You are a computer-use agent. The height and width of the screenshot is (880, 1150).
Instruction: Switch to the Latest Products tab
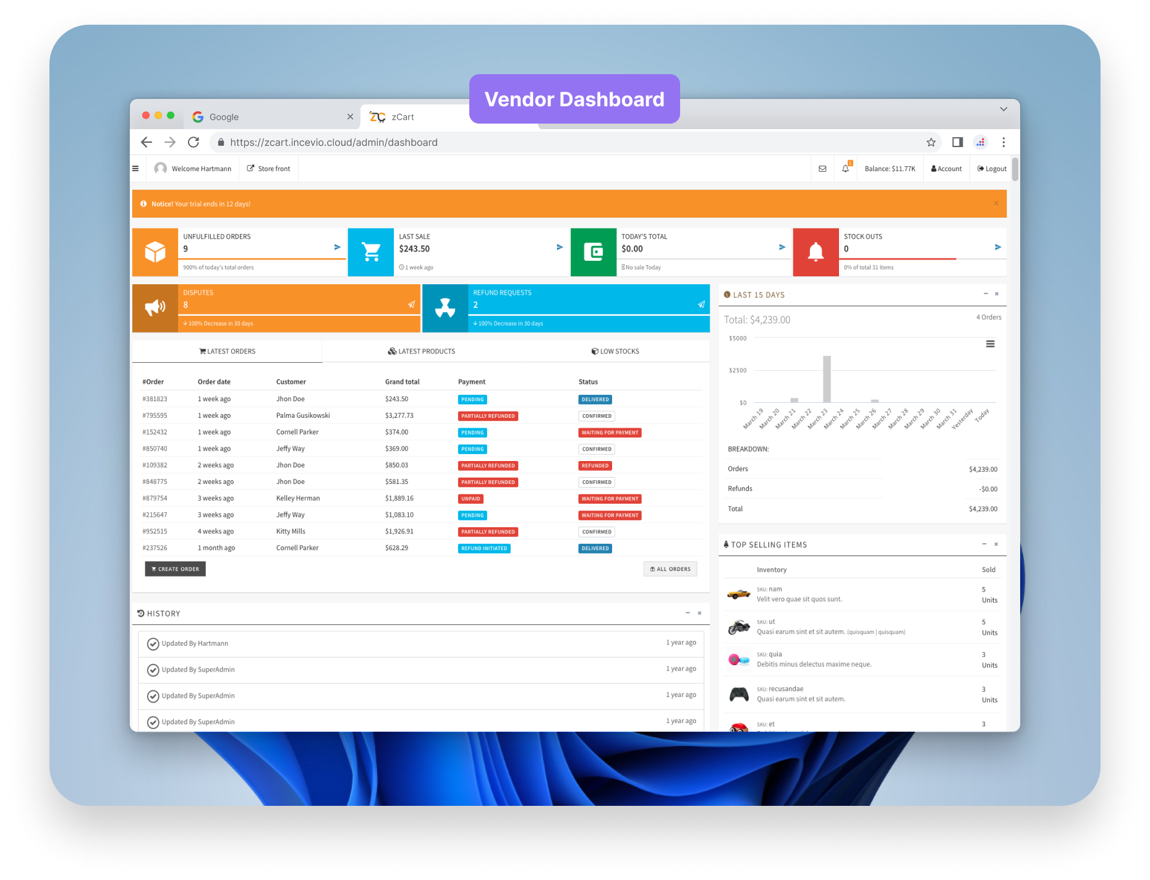(422, 352)
